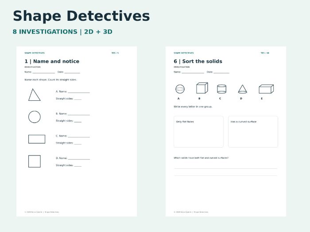Viewport: 310px width, 232px height.
Task: Click the 'TES / 10' page marker
Action: click(265, 53)
